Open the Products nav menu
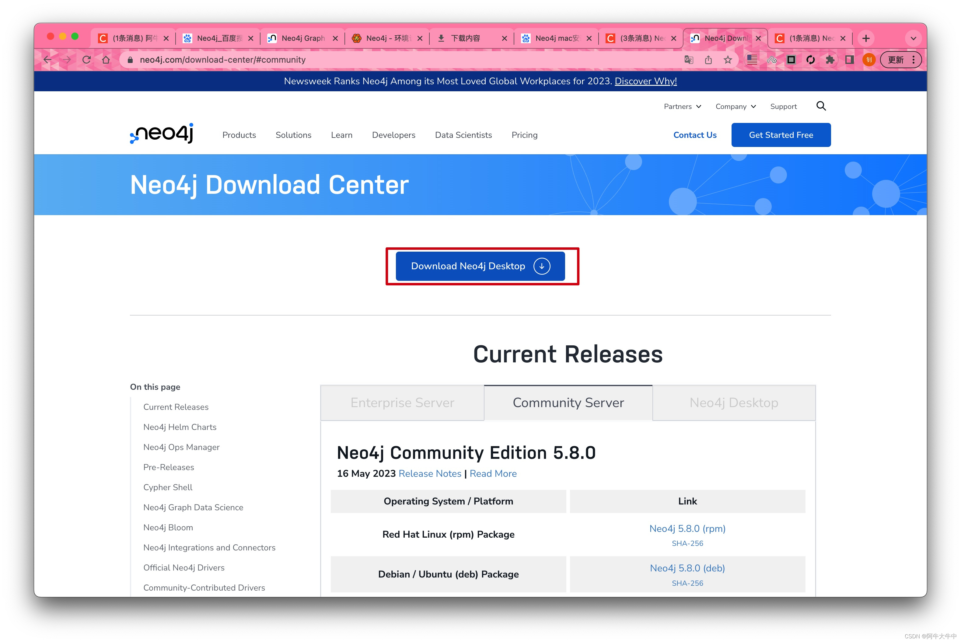 pos(239,135)
